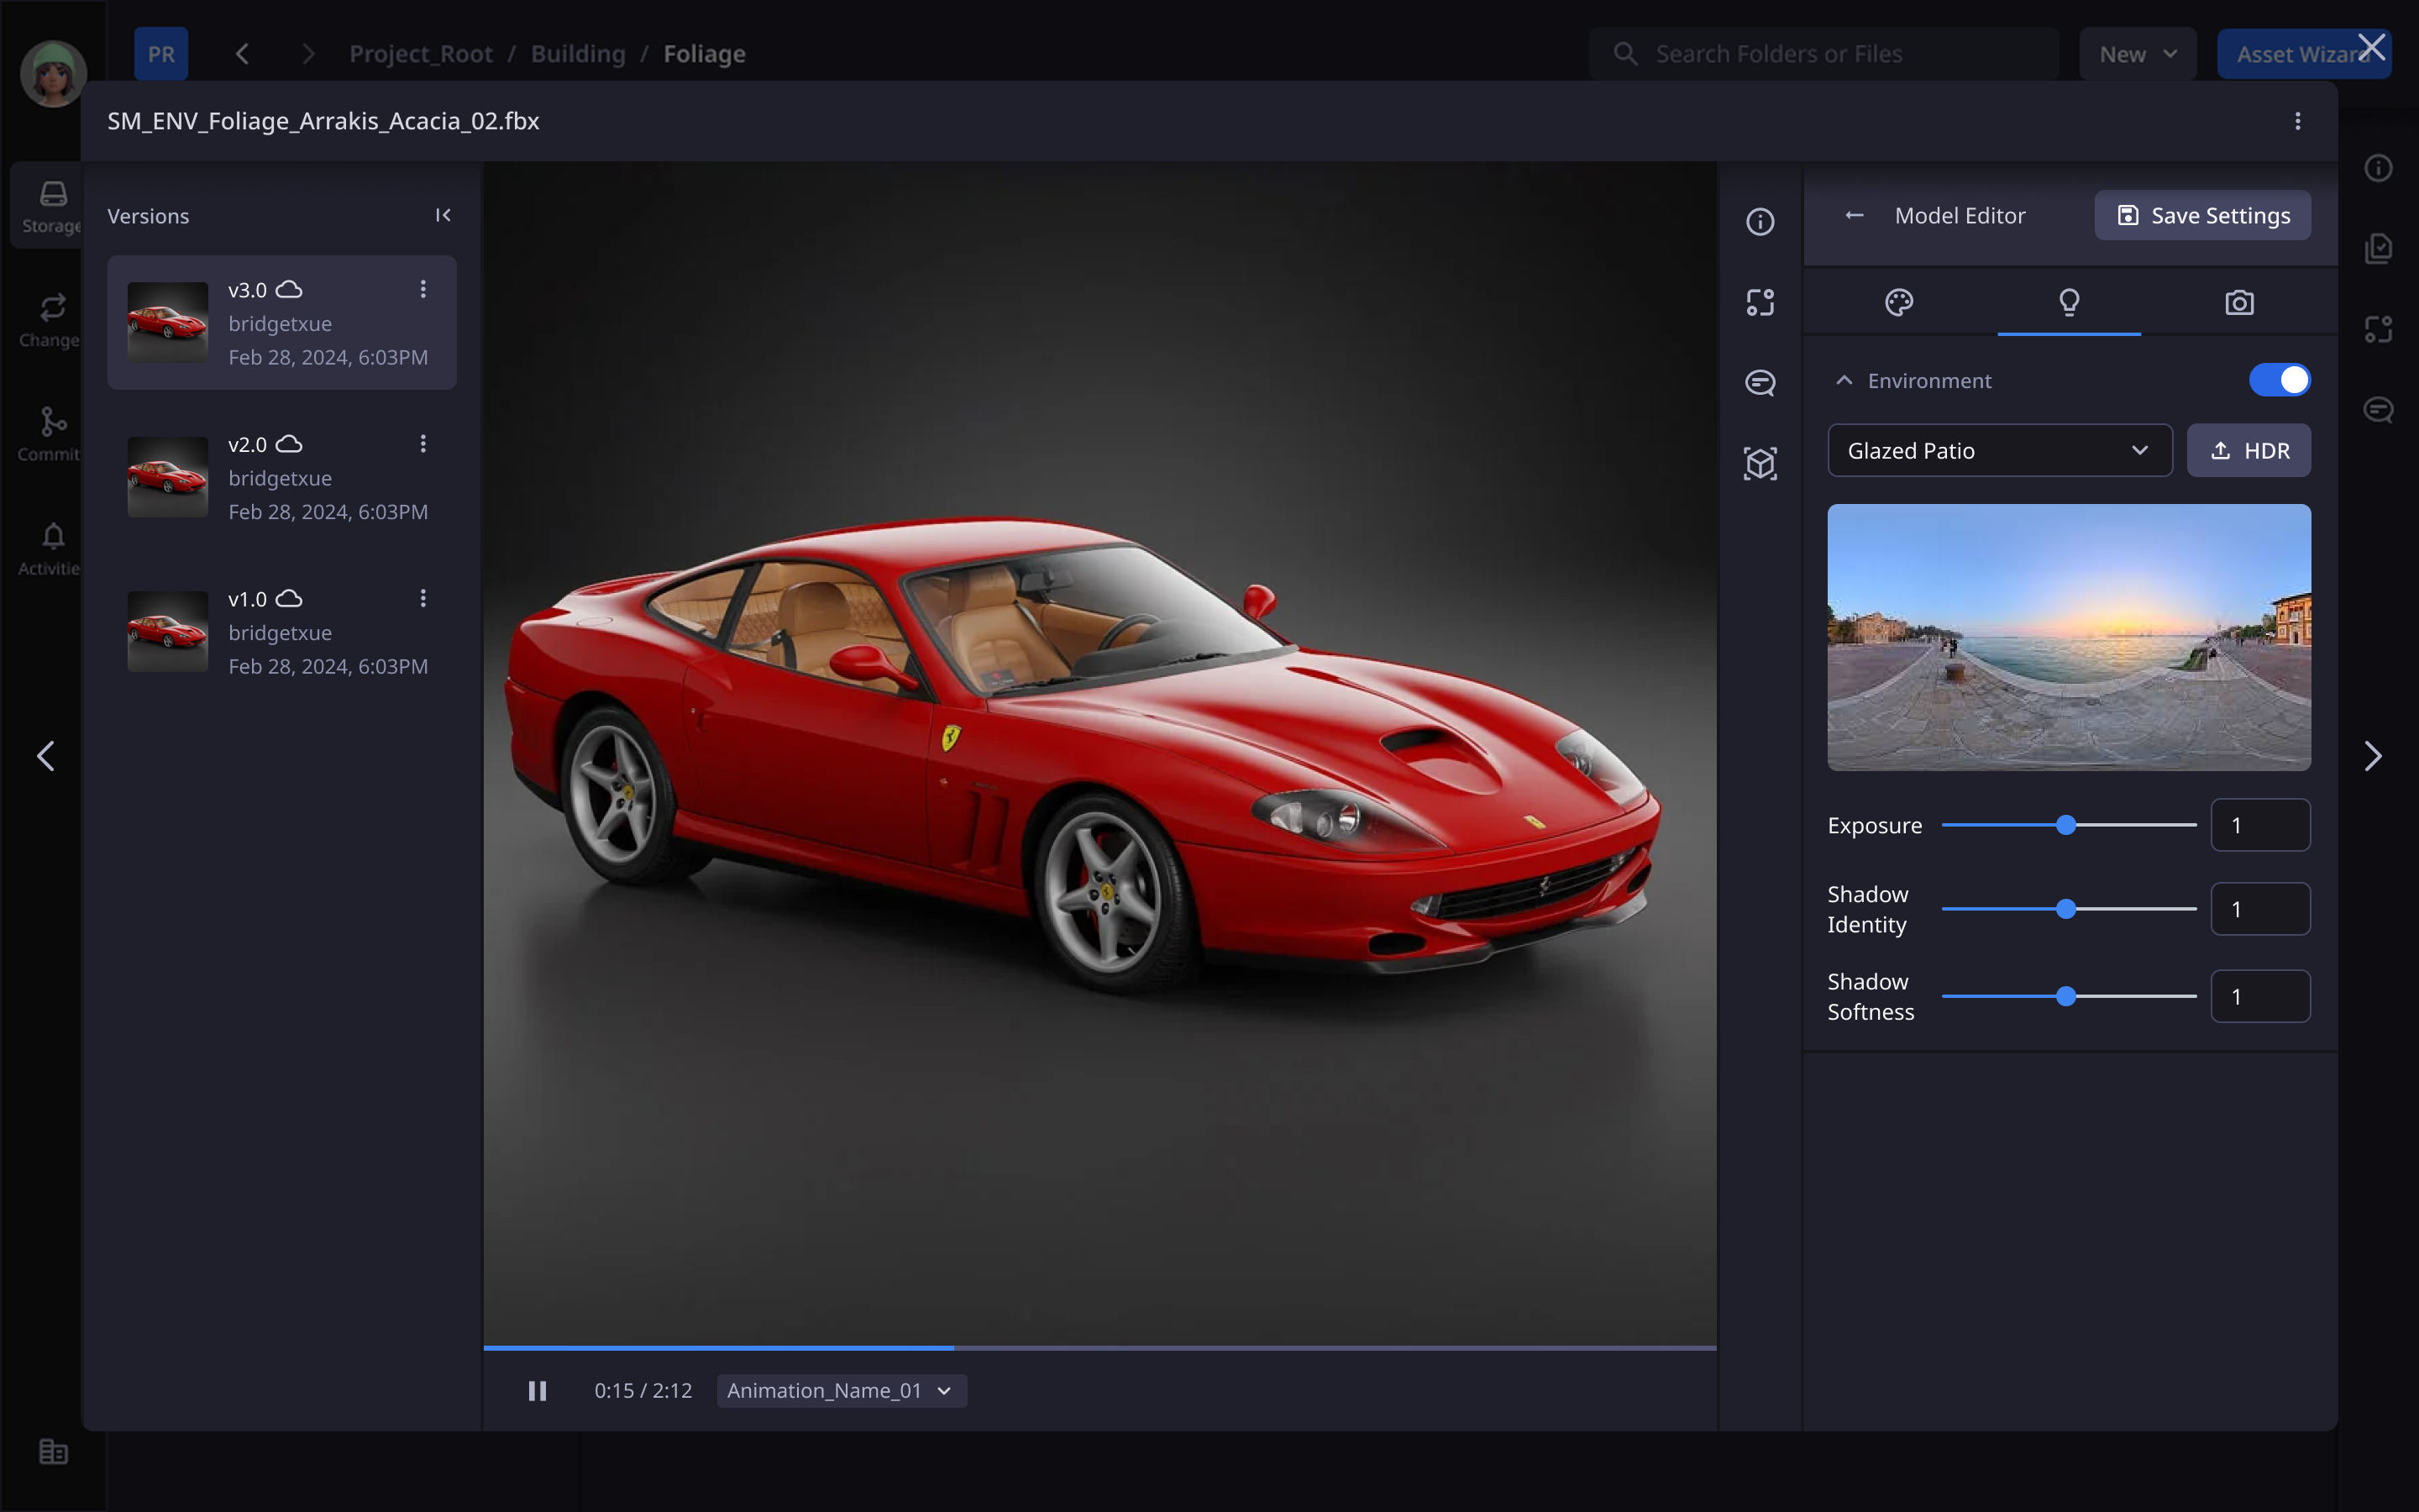Go to the previous file with left arrow
Image resolution: width=2419 pixels, height=1512 pixels.
pos(46,756)
